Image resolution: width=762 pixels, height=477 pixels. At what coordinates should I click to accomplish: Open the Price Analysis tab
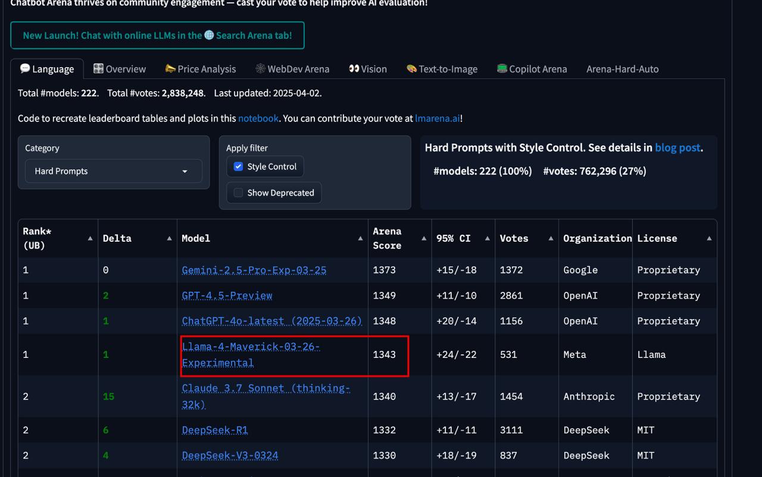(x=201, y=69)
